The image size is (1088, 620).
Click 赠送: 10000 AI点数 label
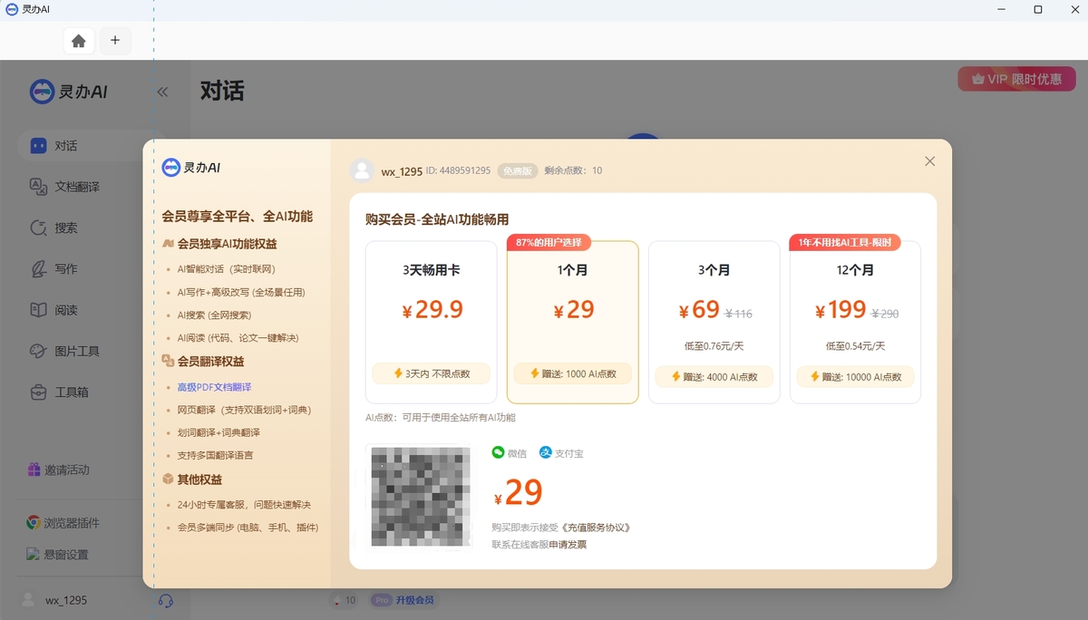(x=855, y=376)
